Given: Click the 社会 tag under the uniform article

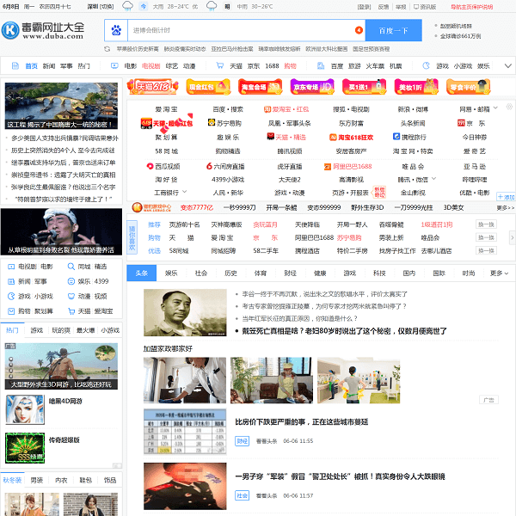Looking at the screenshot, I should pyautogui.click(x=243, y=495).
